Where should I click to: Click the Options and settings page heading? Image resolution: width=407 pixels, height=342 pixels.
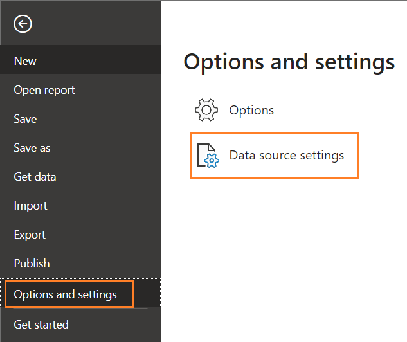(x=289, y=62)
